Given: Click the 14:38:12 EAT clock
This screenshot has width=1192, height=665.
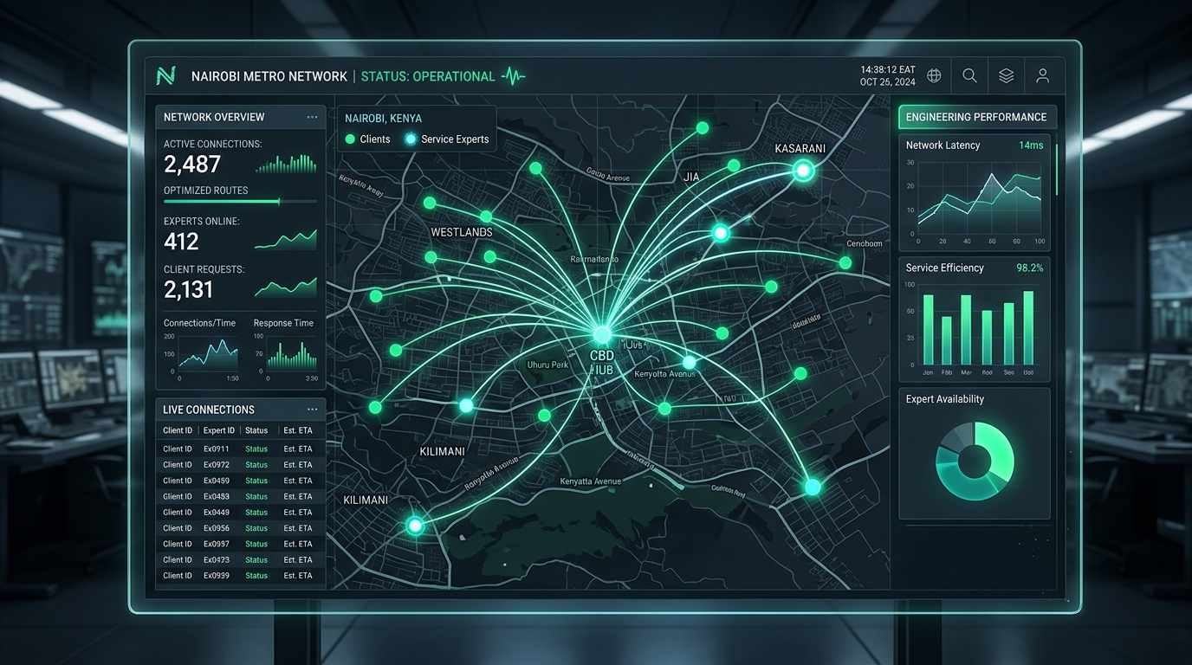Looking at the screenshot, I should tap(888, 69).
